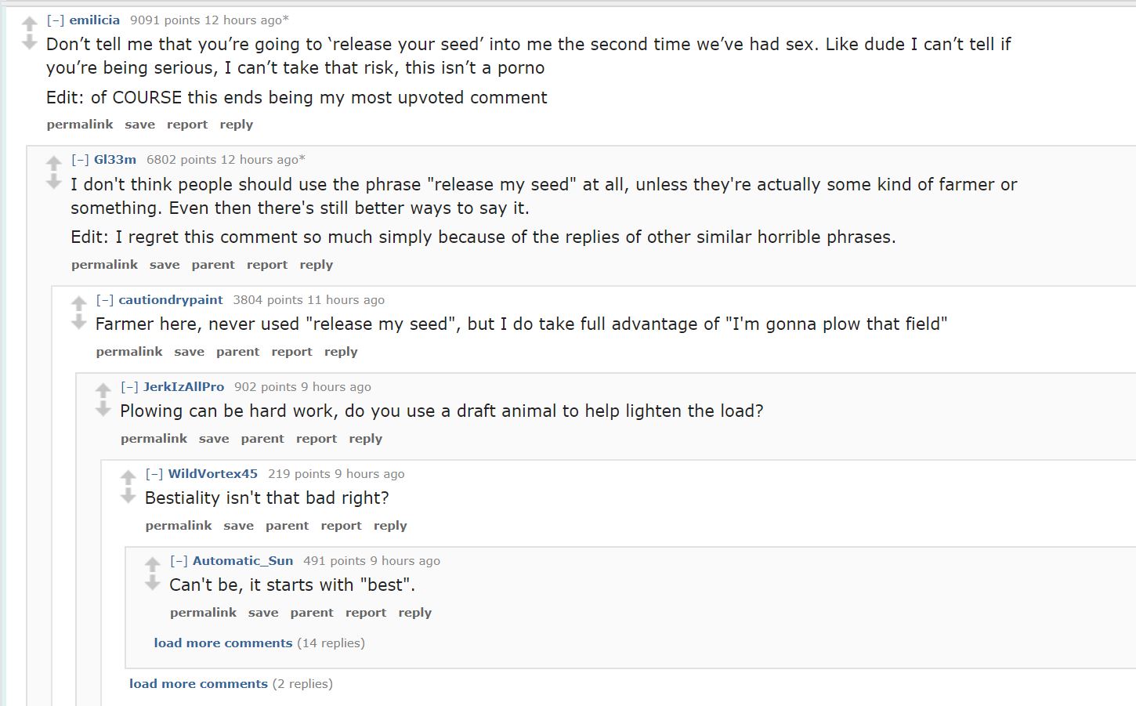Load more comments with 2 replies
1136x706 pixels.
coord(198,684)
